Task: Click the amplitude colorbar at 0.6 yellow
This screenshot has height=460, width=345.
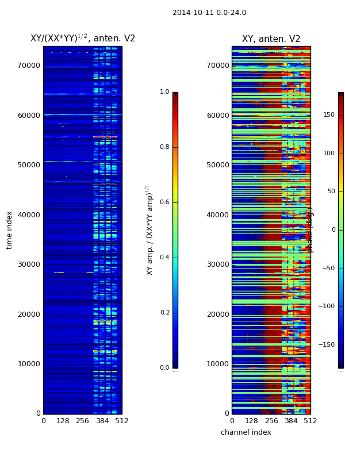Action: point(175,202)
